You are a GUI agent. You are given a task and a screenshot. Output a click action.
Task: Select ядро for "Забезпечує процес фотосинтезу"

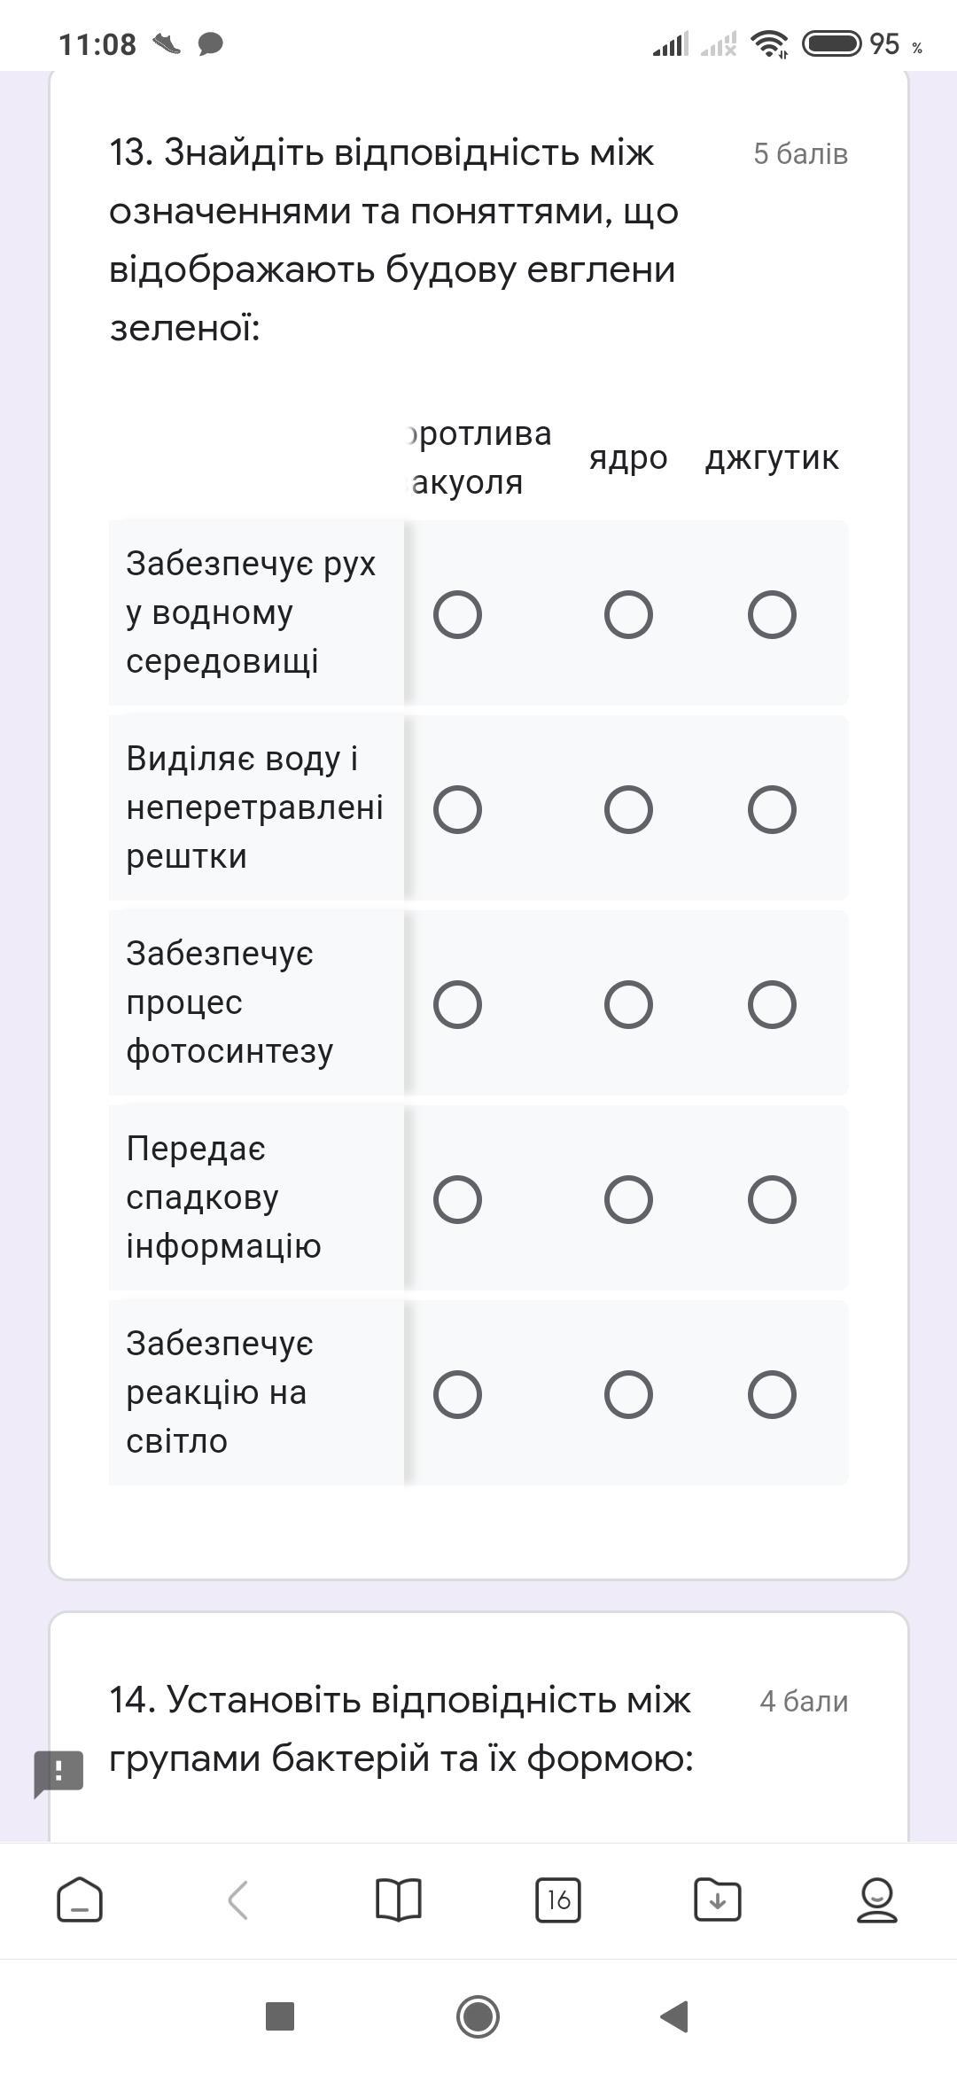point(628,1005)
